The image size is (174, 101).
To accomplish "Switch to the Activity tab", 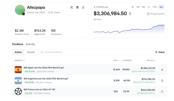I will click(x=30, y=44).
